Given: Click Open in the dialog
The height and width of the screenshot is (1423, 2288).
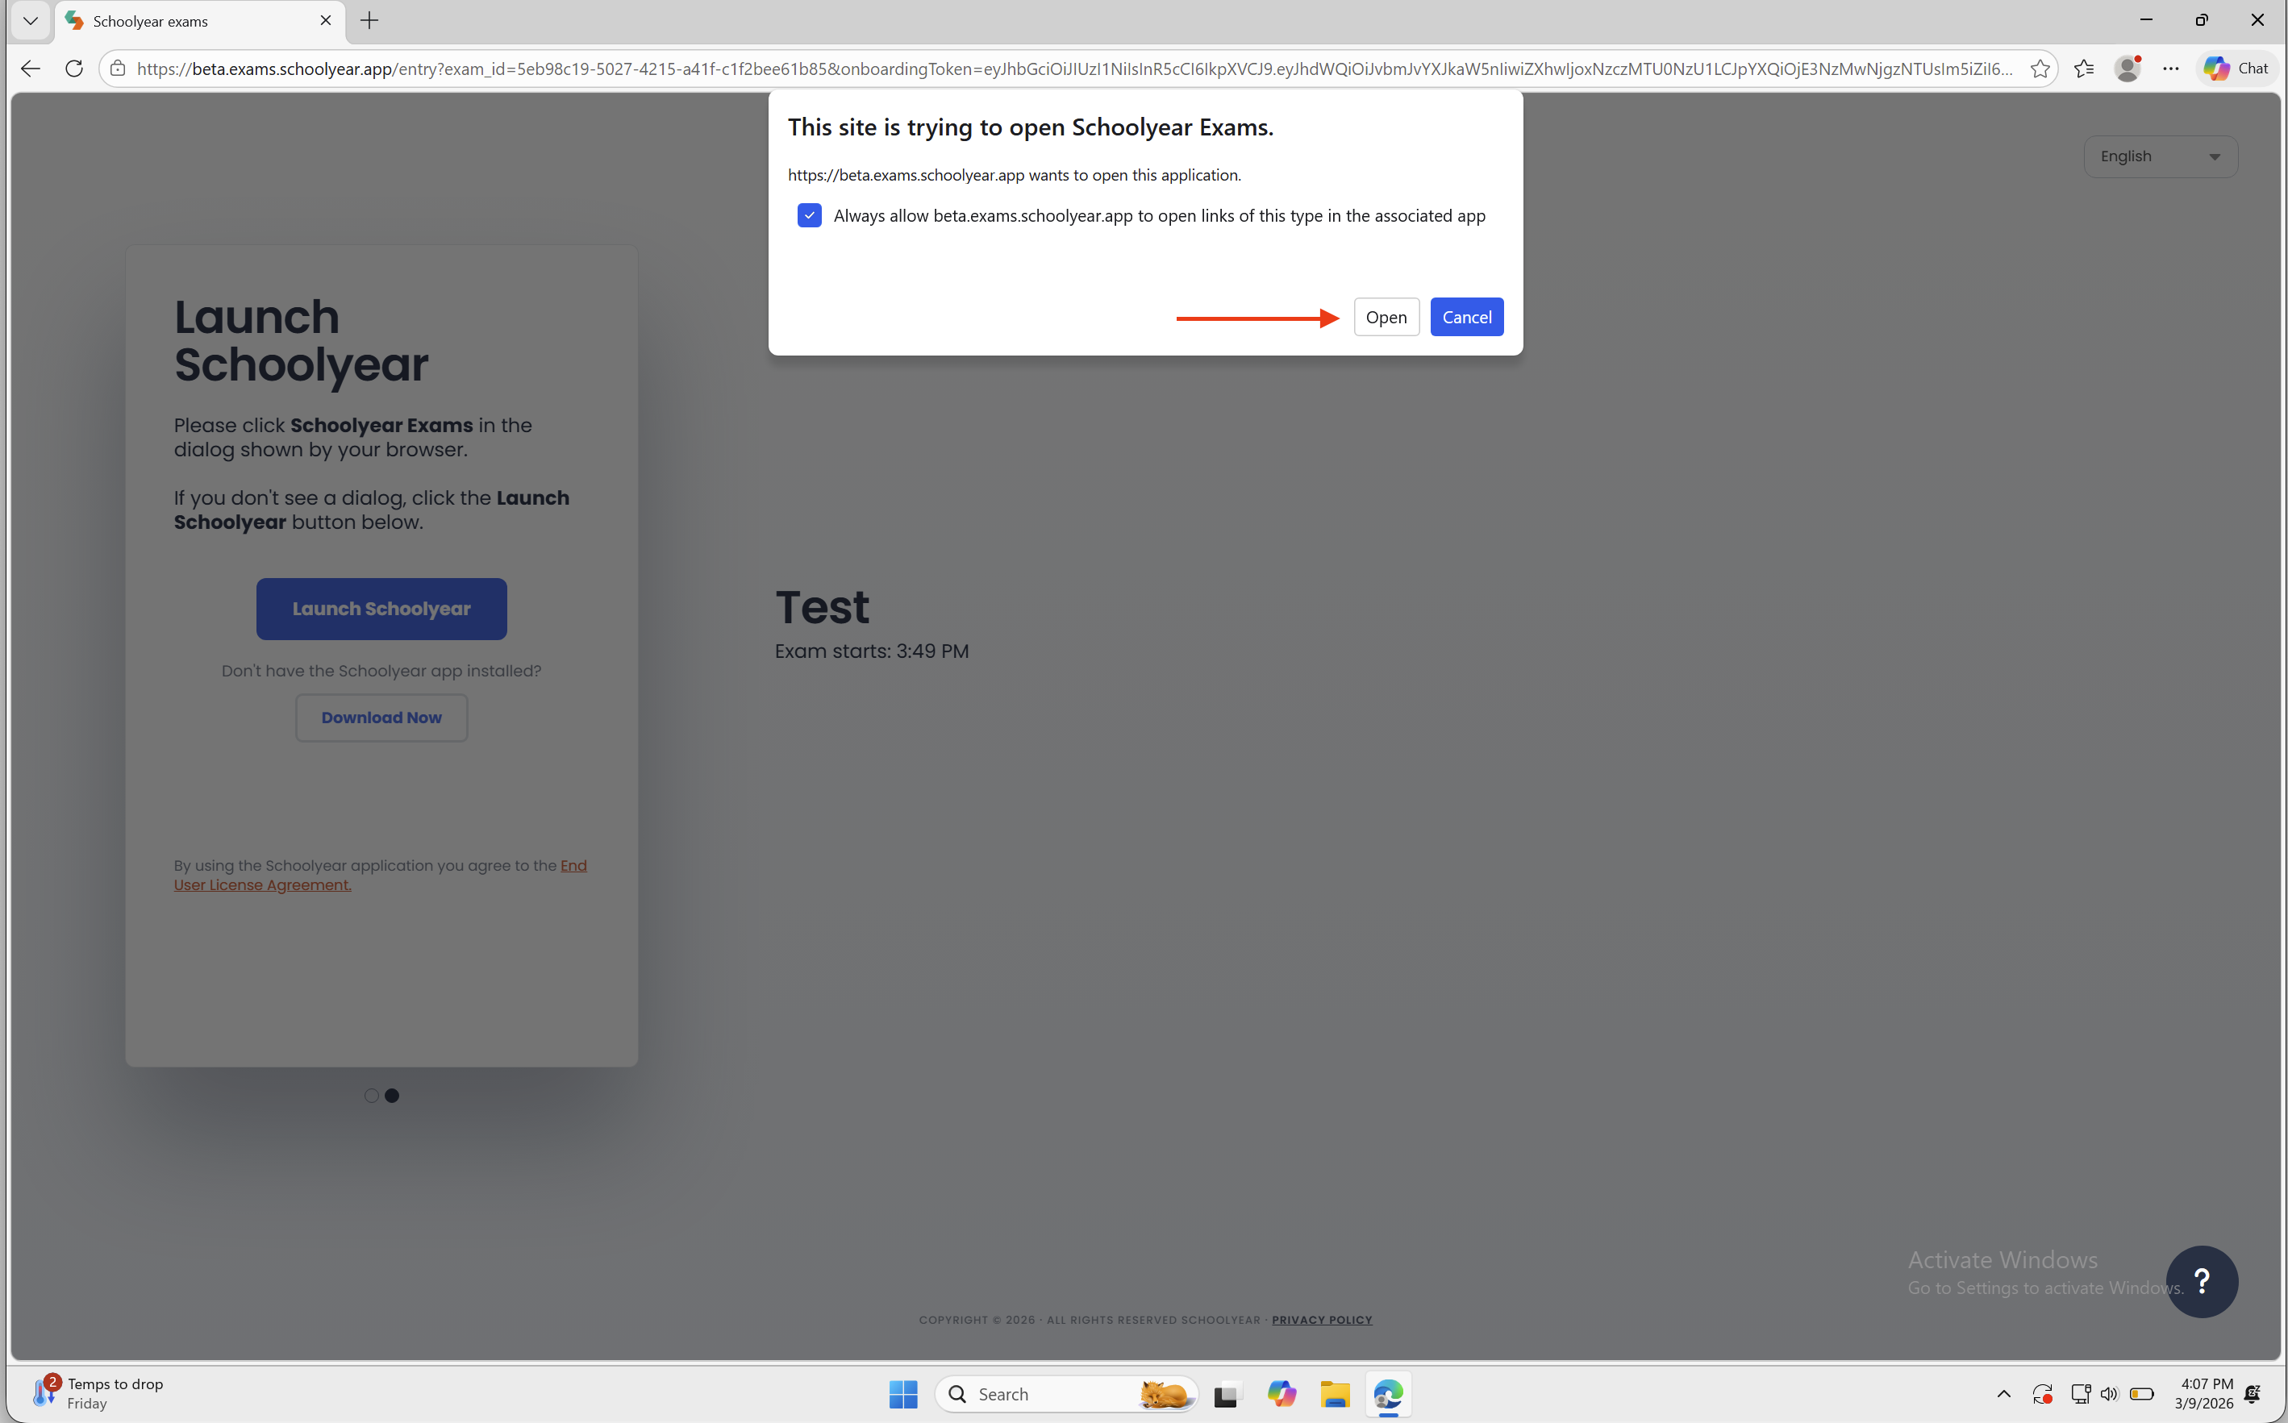Looking at the screenshot, I should click(1386, 317).
